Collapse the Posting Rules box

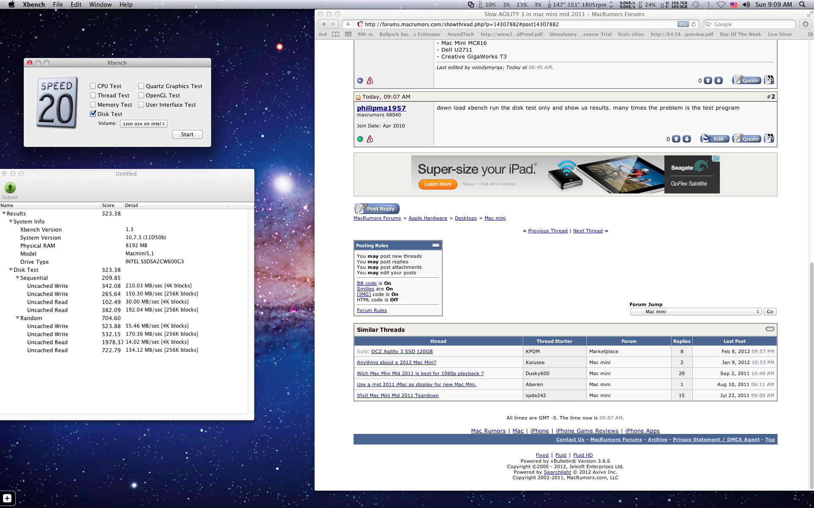point(436,245)
